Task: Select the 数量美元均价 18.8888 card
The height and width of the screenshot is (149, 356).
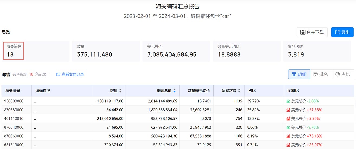Action: point(247,51)
